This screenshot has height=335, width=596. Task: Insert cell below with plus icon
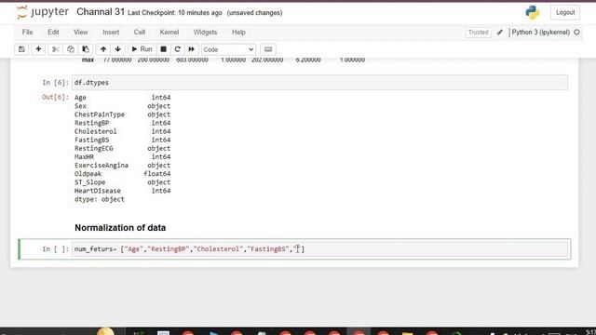pos(38,49)
